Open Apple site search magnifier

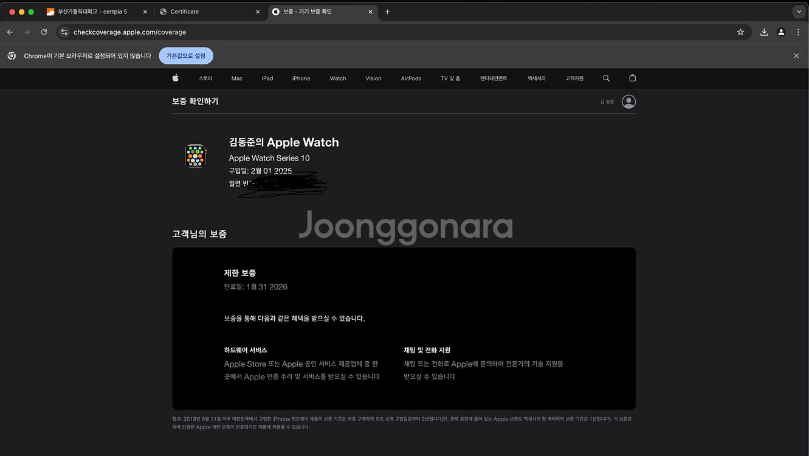click(x=606, y=78)
